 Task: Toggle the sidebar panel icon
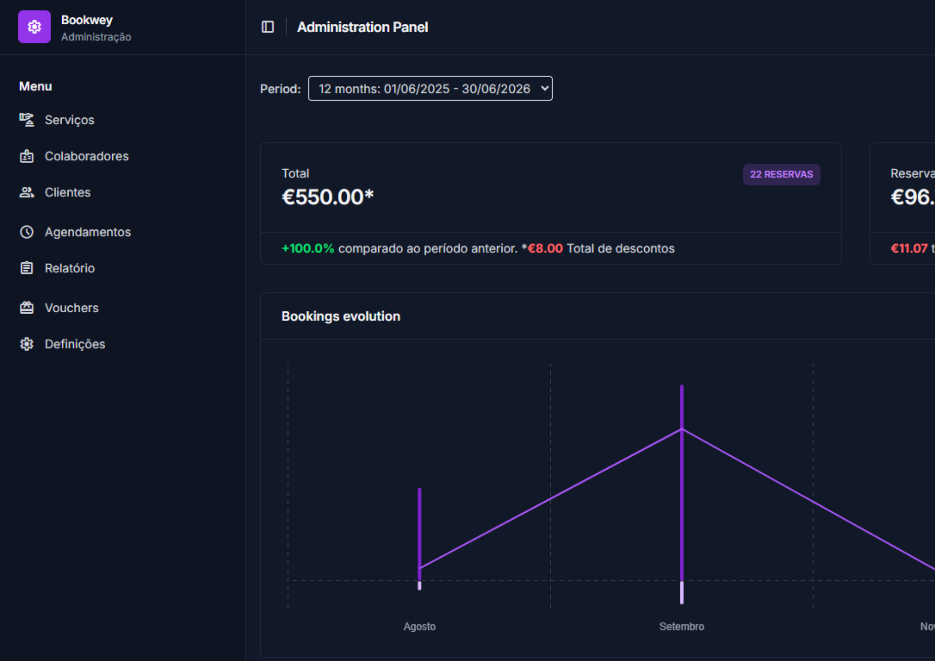point(267,27)
